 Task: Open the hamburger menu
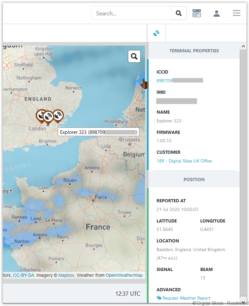(236, 13)
